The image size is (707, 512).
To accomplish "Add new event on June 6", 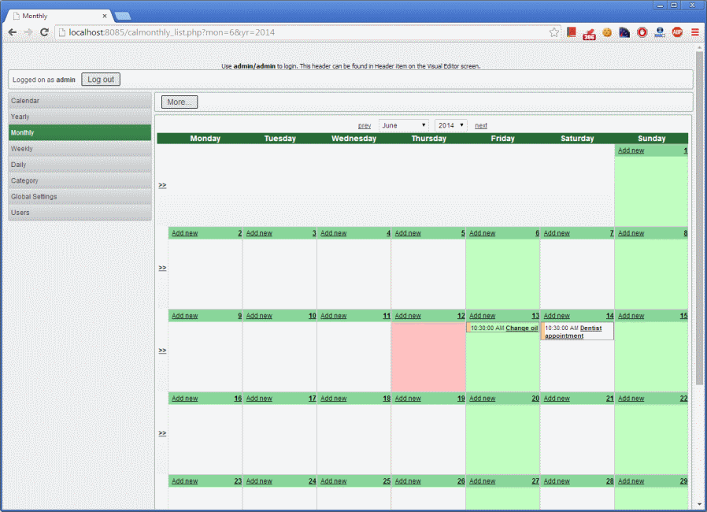I will 482,233.
